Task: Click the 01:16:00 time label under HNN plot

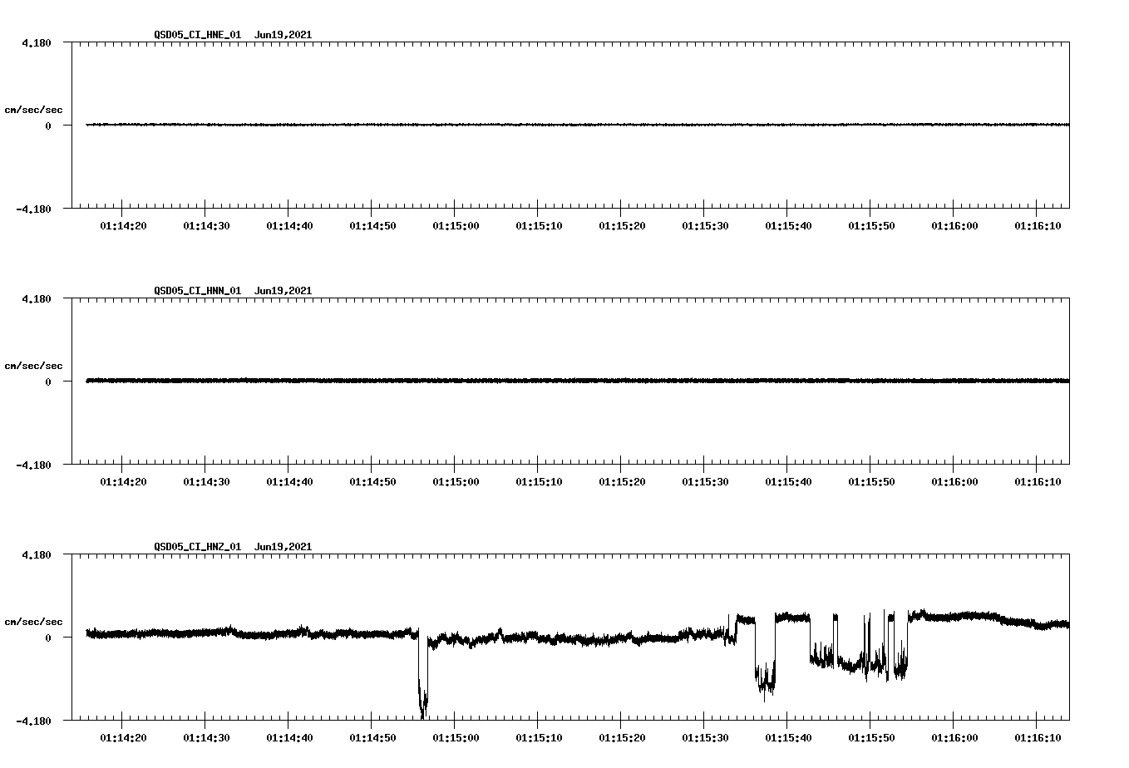Action: 954,482
